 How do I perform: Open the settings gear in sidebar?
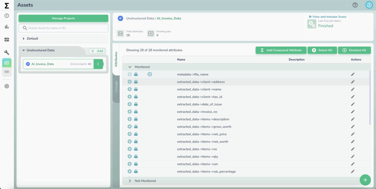[7, 86]
